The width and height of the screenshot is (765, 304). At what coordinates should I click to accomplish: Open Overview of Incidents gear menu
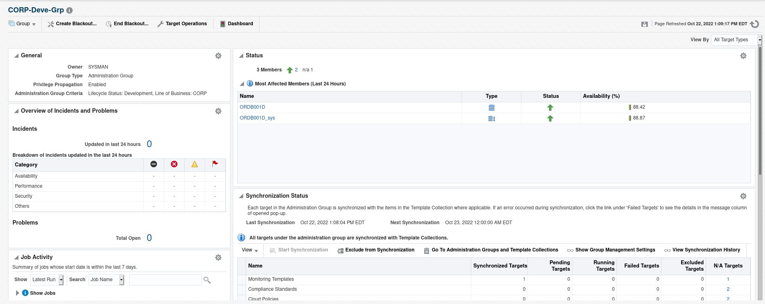point(218,111)
